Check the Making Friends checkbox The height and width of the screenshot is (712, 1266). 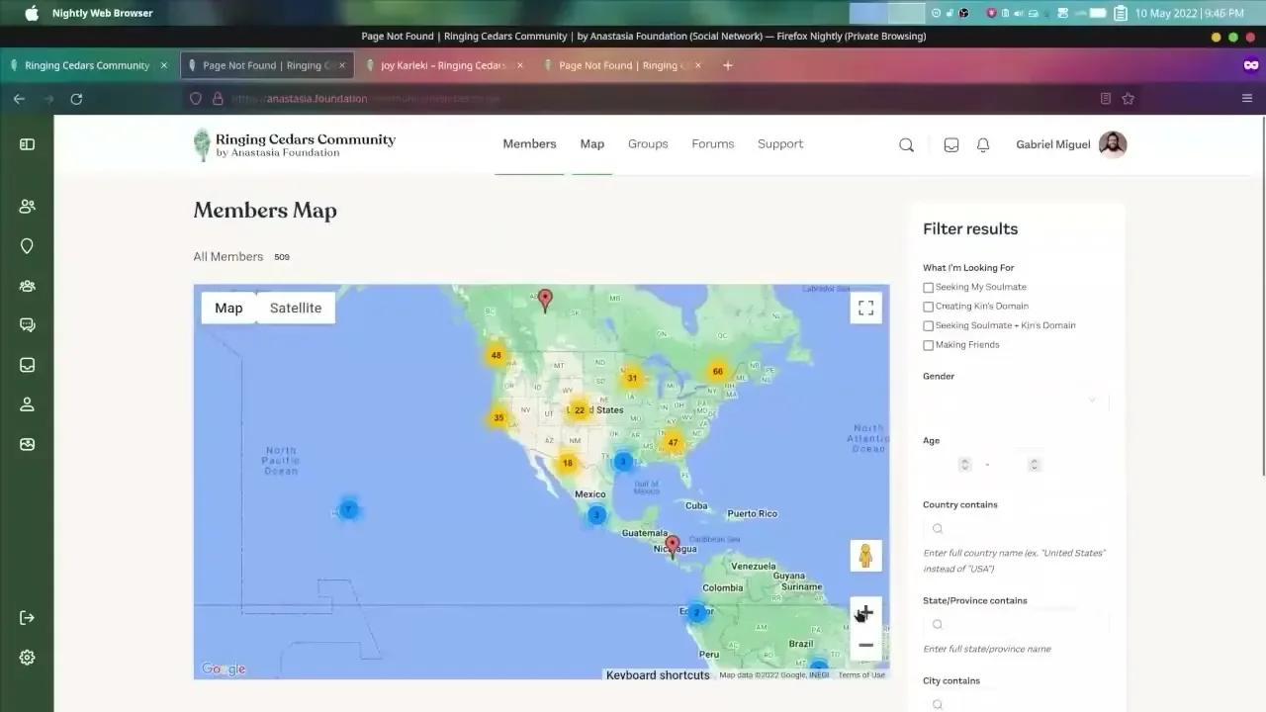pyautogui.click(x=928, y=345)
